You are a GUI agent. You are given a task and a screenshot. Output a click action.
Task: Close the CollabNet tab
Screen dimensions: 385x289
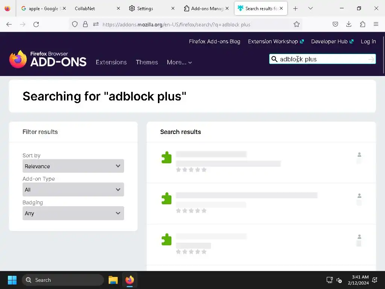coord(118,8)
